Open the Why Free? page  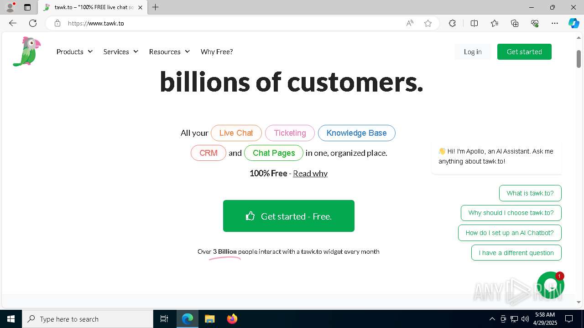tap(217, 52)
